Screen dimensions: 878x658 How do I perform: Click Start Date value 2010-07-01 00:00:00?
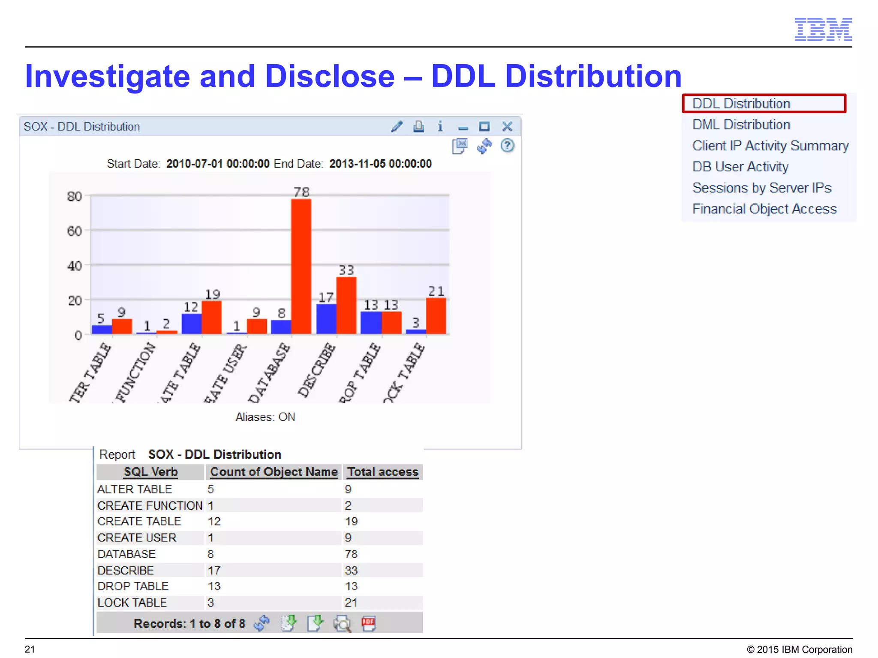(218, 164)
